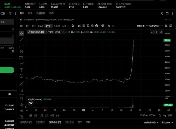This screenshot has height=129, width=176.
Task: Open the 交易数据 tab
Action: 41,13
